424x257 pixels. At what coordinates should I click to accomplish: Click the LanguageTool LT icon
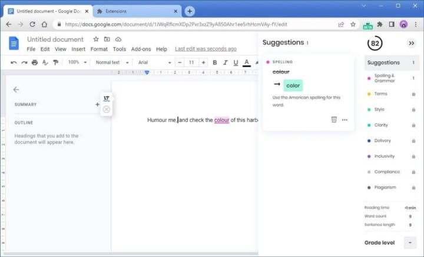[x=107, y=99]
